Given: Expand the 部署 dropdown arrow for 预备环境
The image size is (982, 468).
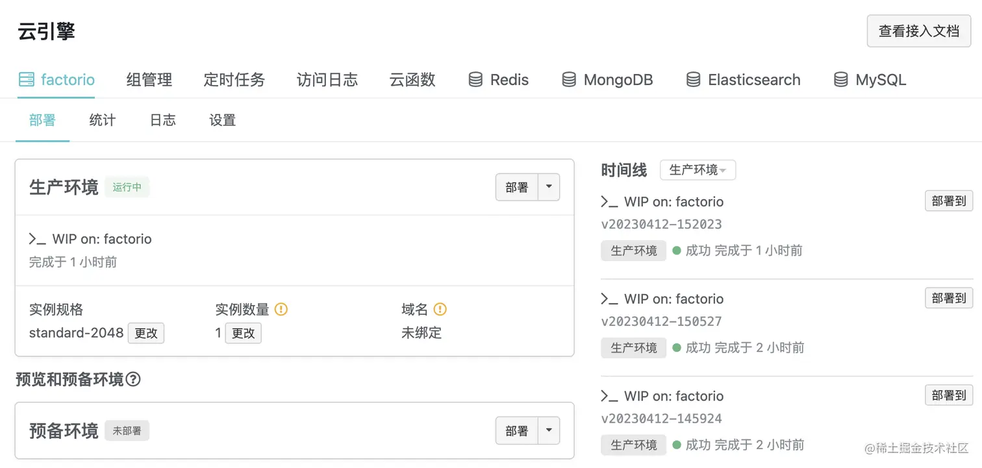Looking at the screenshot, I should click(x=548, y=430).
